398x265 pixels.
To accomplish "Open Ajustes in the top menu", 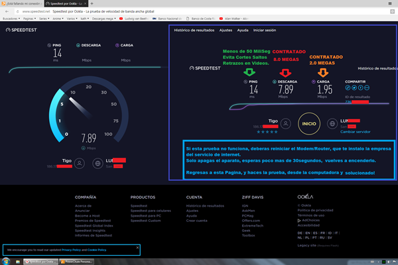I will coord(226,30).
